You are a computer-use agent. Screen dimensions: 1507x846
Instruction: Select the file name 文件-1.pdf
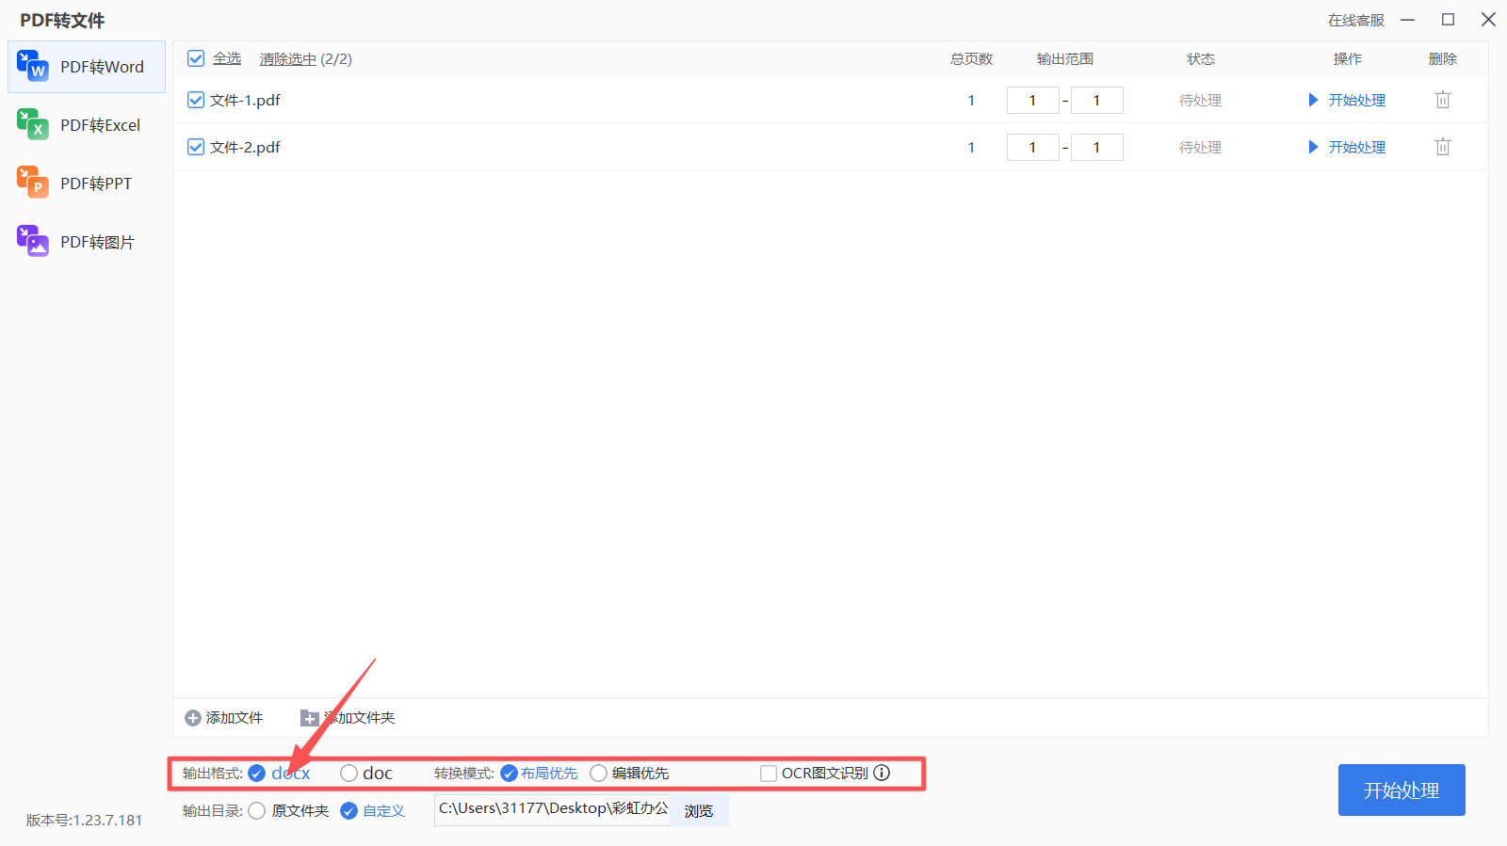pos(245,100)
